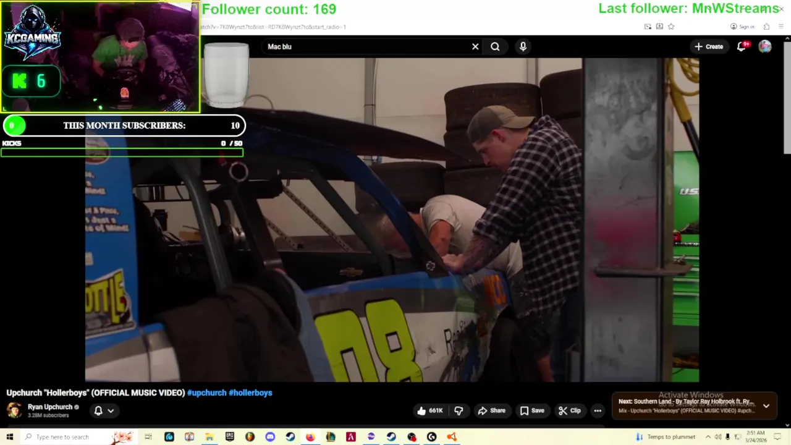
Task: Show hidden system tray icons chevron
Action: click(x=708, y=437)
